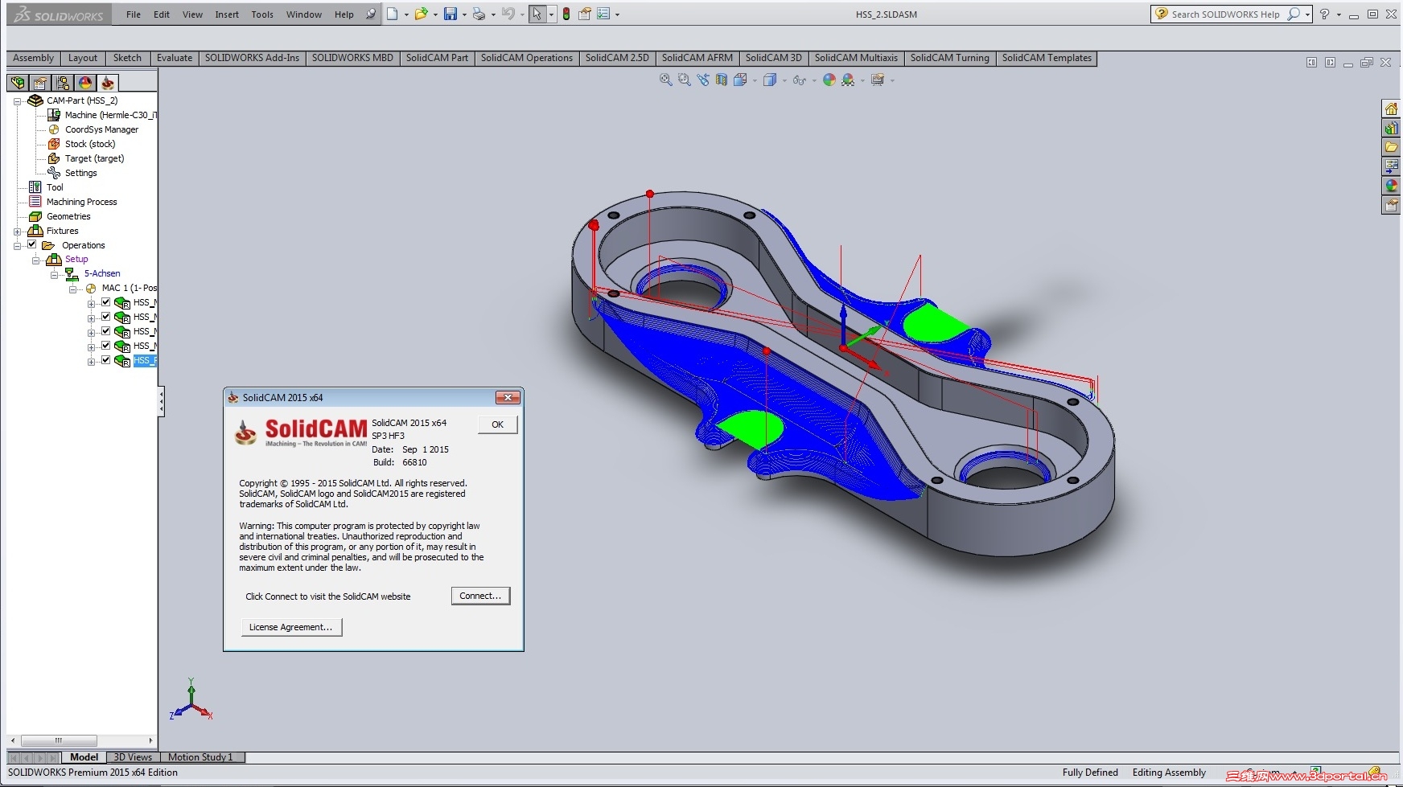
Task: Click the Zoom to Fit icon
Action: pos(666,80)
